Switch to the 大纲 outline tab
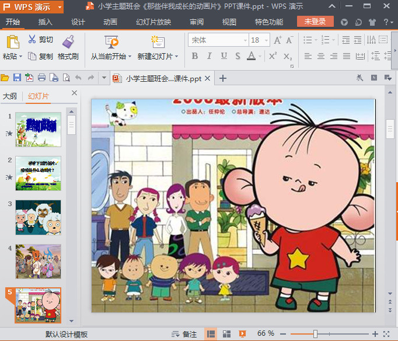The width and height of the screenshot is (398, 341). click(10, 96)
